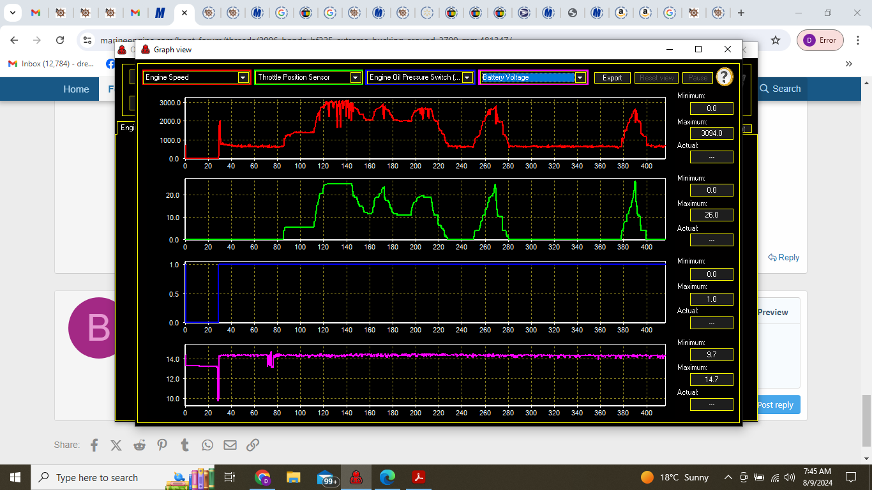Image resolution: width=872 pixels, height=490 pixels.
Task: Expand the Throttle Position Sensor dropdown
Action: point(356,77)
